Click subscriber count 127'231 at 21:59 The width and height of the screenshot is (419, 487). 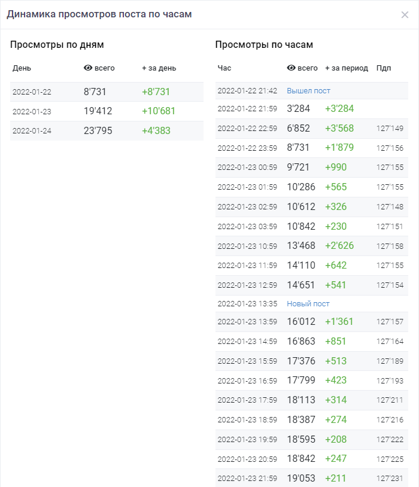[390, 479]
